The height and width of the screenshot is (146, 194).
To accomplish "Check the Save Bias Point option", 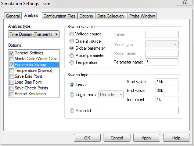I will tap(11, 76).
